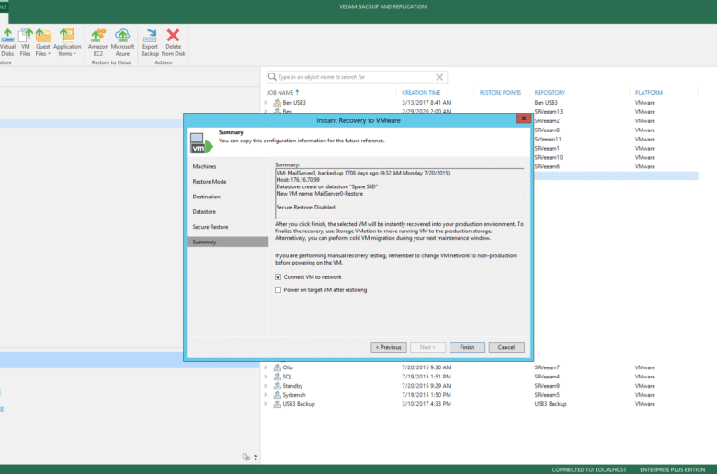Close the Instant Recovery to VMware dialog

523,118
